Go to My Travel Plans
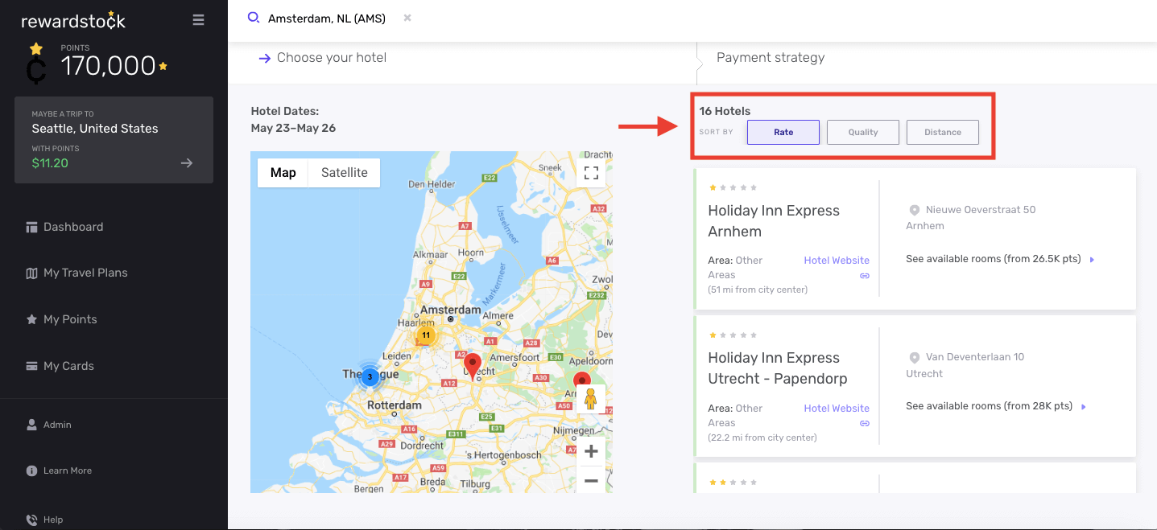Viewport: 1157px width, 530px height. click(x=85, y=273)
